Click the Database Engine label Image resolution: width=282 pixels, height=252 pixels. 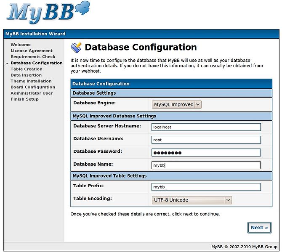94,103
